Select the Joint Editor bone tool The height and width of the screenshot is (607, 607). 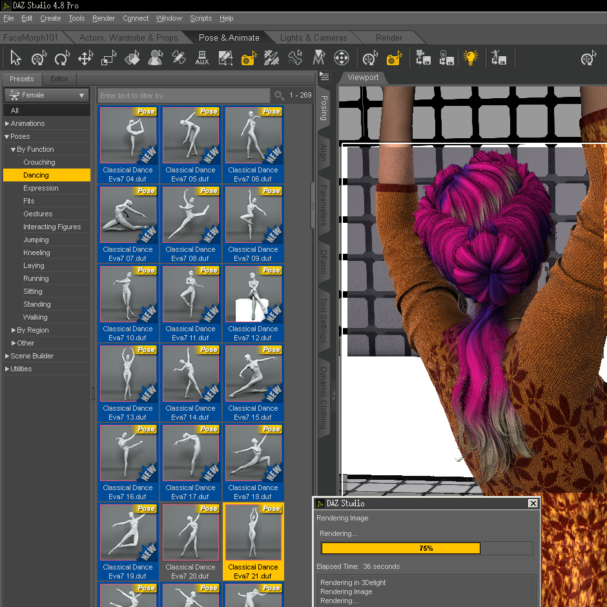[x=295, y=59]
